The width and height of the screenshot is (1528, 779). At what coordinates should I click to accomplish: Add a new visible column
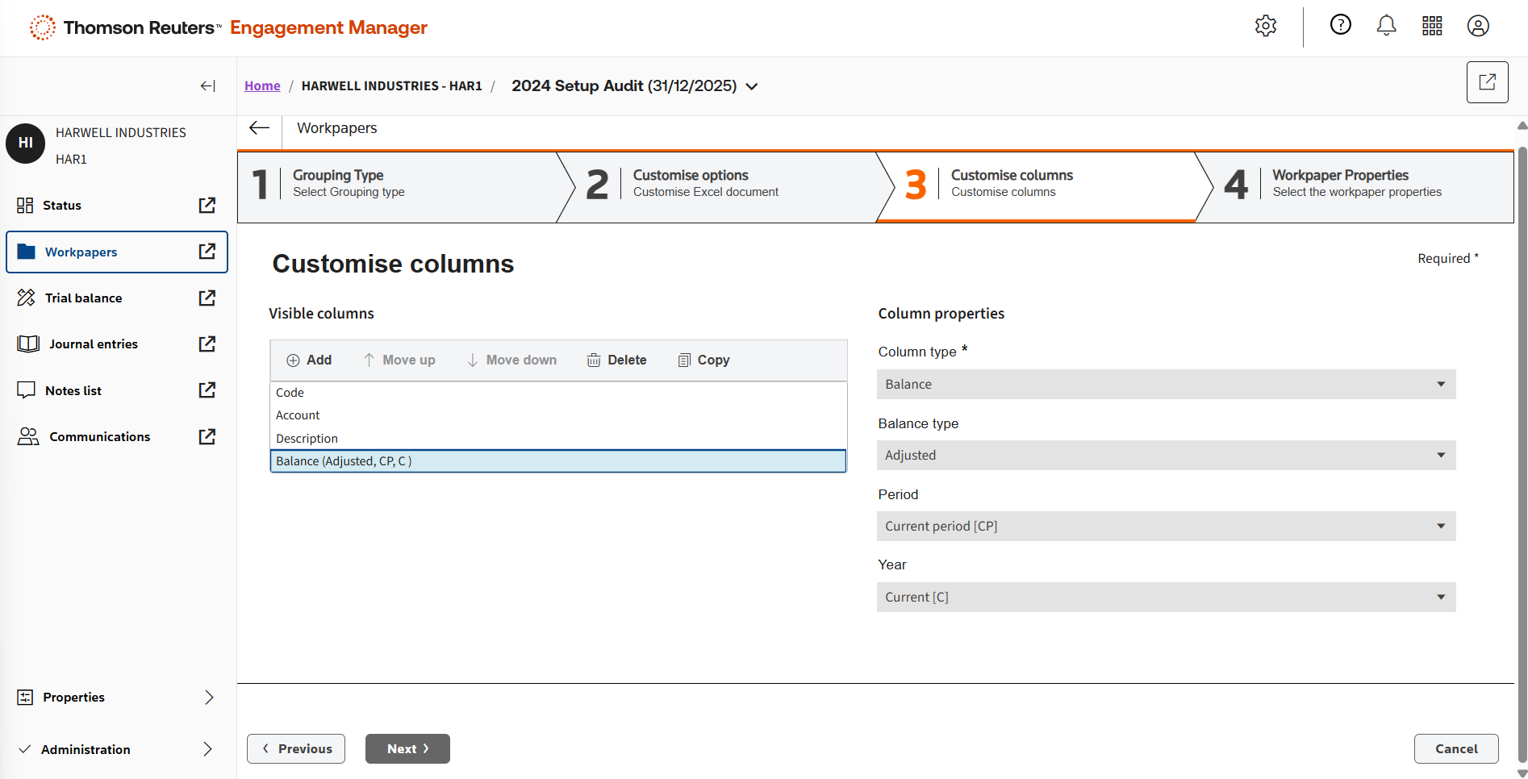point(310,360)
